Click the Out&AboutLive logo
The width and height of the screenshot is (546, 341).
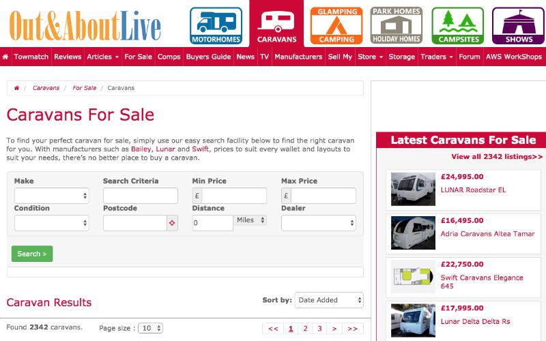(x=85, y=26)
